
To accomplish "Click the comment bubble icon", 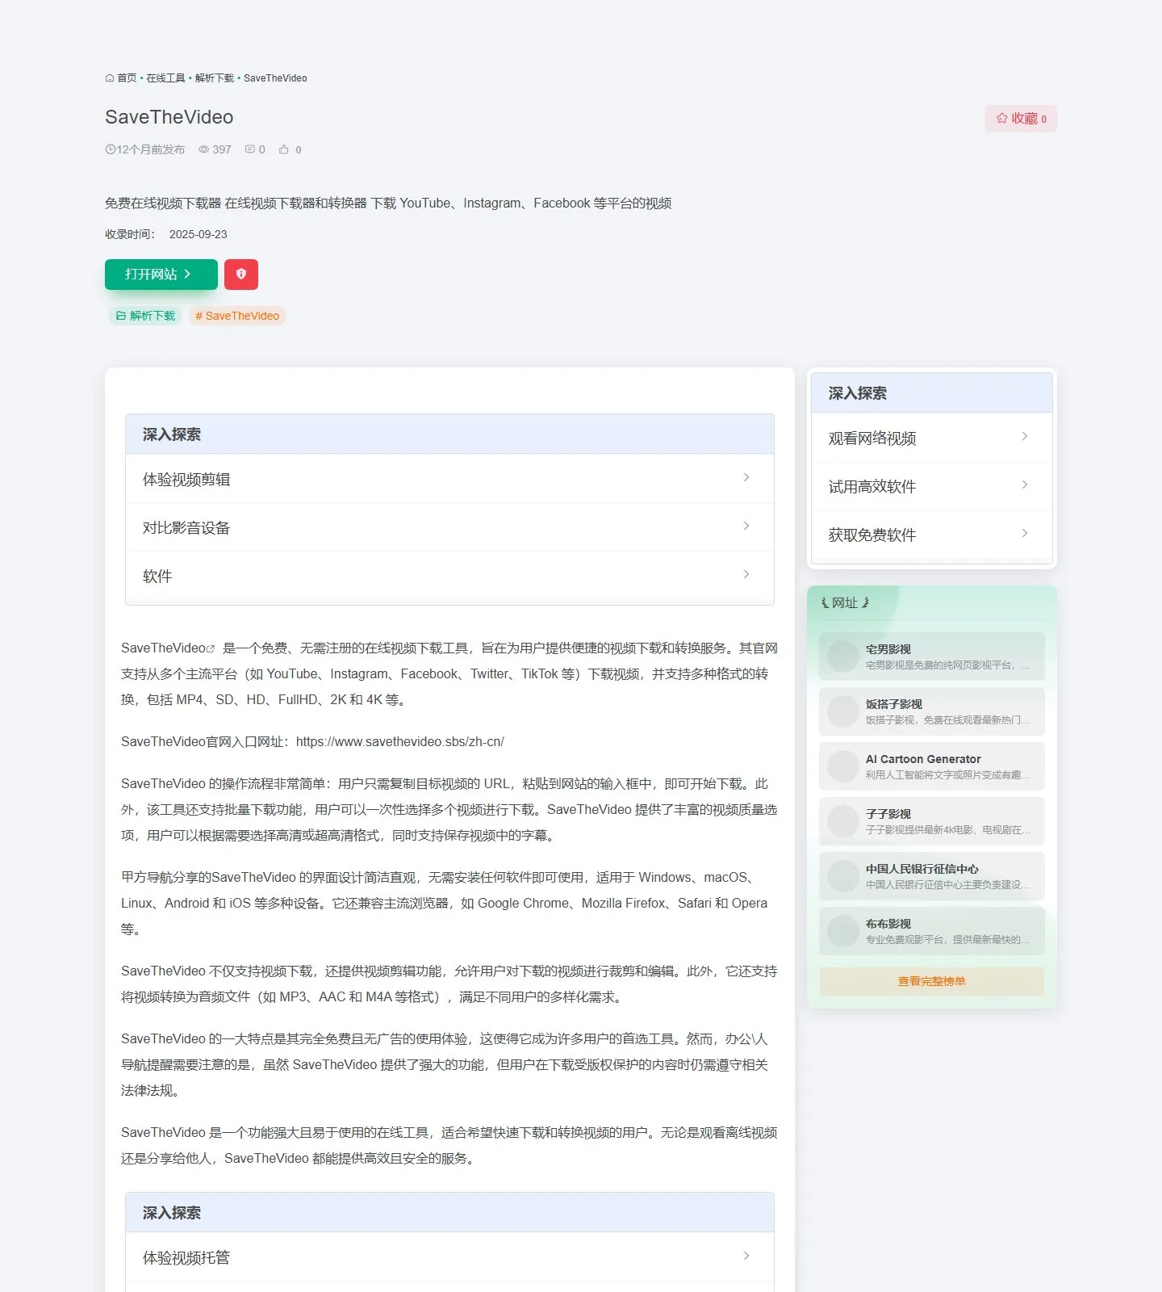I will click(x=250, y=149).
